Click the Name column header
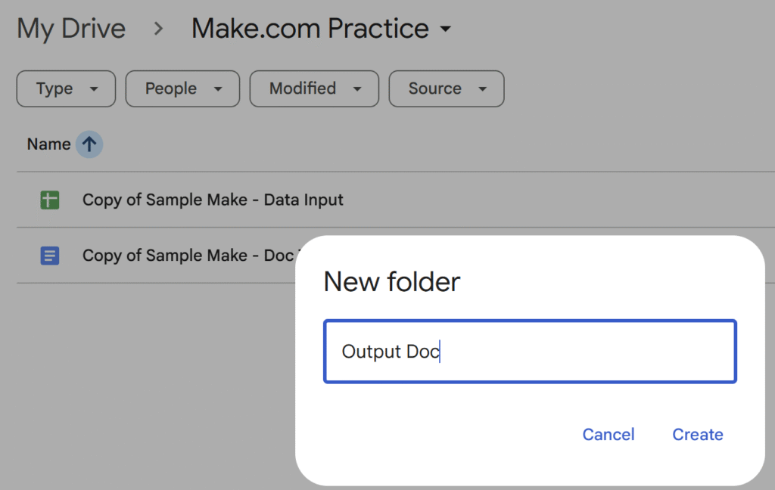The width and height of the screenshot is (775, 490). click(x=48, y=144)
